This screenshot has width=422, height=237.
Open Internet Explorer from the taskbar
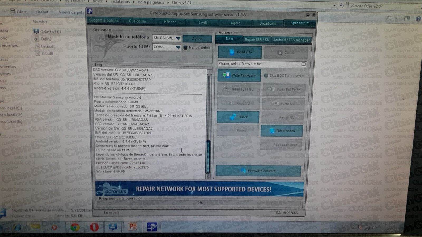pos(17,227)
